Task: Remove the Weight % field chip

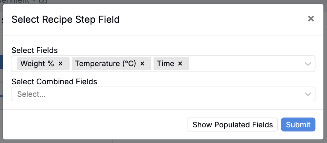Action: [x=61, y=64]
